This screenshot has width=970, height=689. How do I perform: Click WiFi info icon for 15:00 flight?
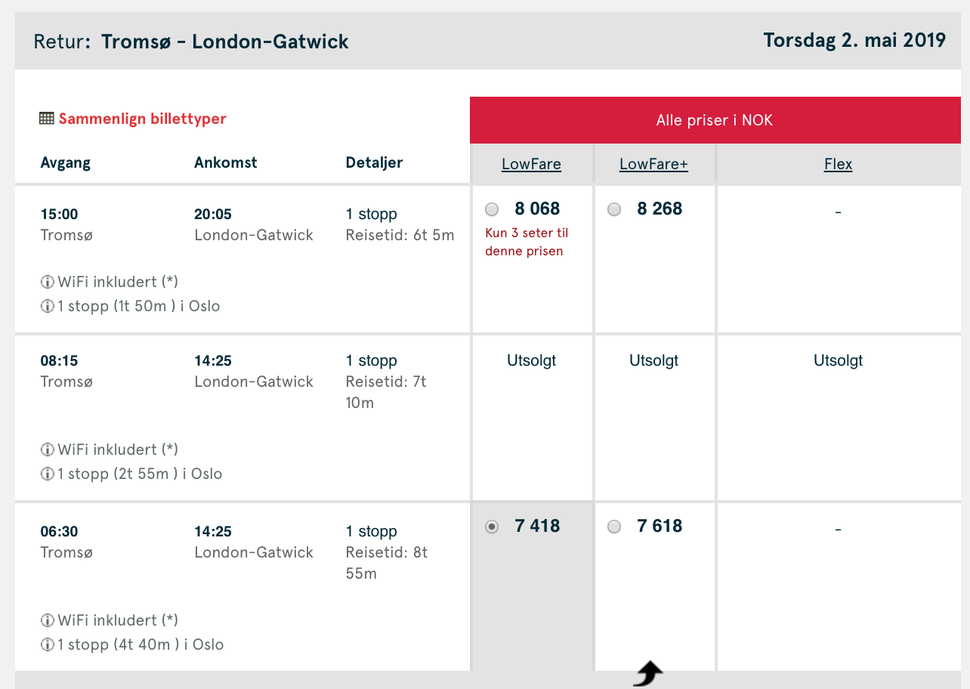click(48, 283)
